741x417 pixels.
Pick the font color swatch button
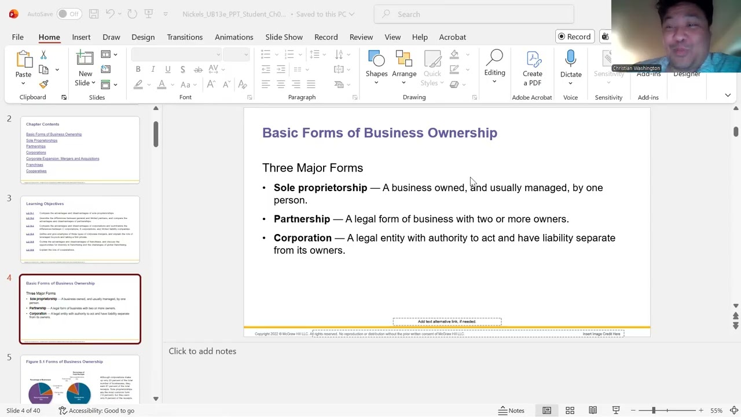[x=162, y=85]
